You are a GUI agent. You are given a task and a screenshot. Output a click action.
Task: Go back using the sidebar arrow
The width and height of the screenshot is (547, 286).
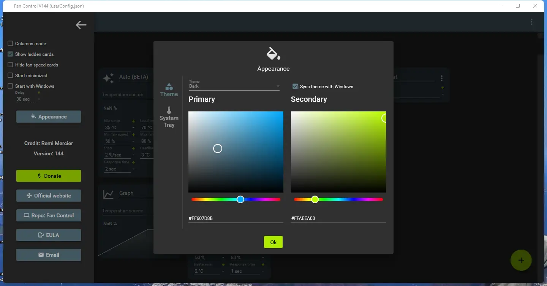pyautogui.click(x=81, y=25)
